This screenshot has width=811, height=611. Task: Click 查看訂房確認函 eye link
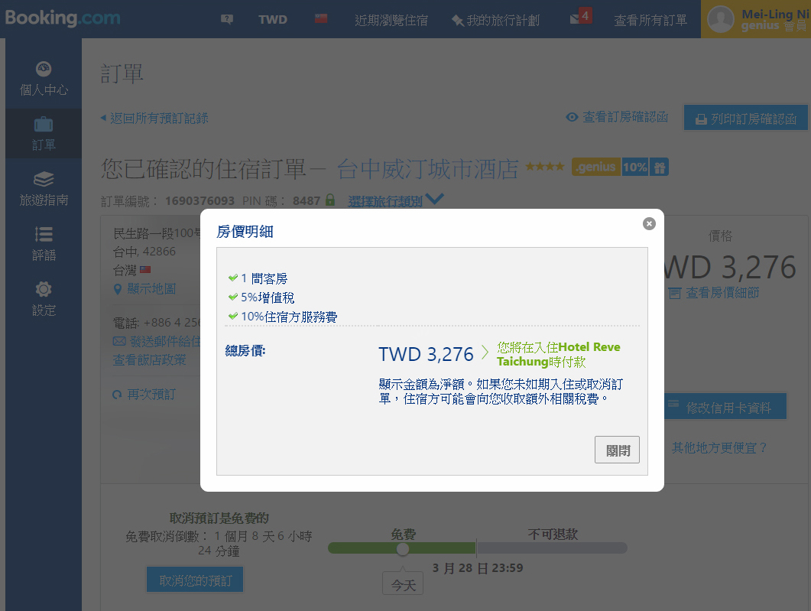click(x=617, y=118)
